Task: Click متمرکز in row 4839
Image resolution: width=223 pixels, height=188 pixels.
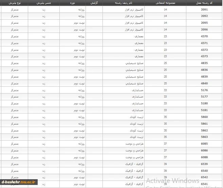Action: (15, 77)
